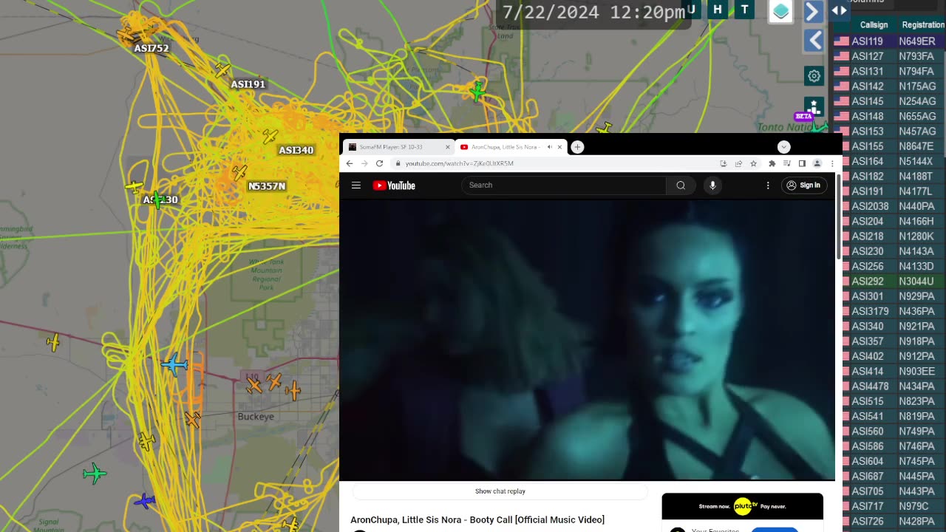Select aircraft ASI340 on the map

tap(296, 150)
